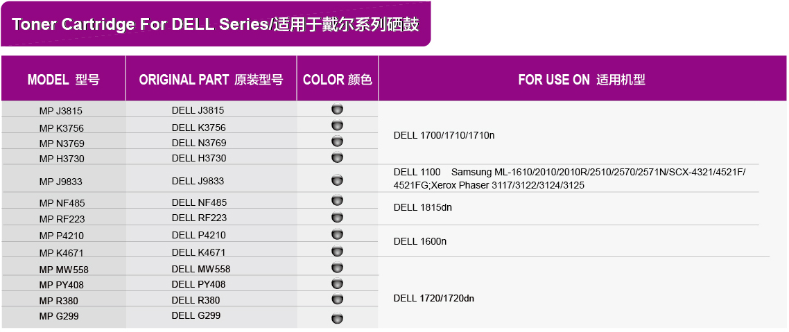Click the MP J9833 model cell
The width and height of the screenshot is (789, 332).
click(x=61, y=182)
